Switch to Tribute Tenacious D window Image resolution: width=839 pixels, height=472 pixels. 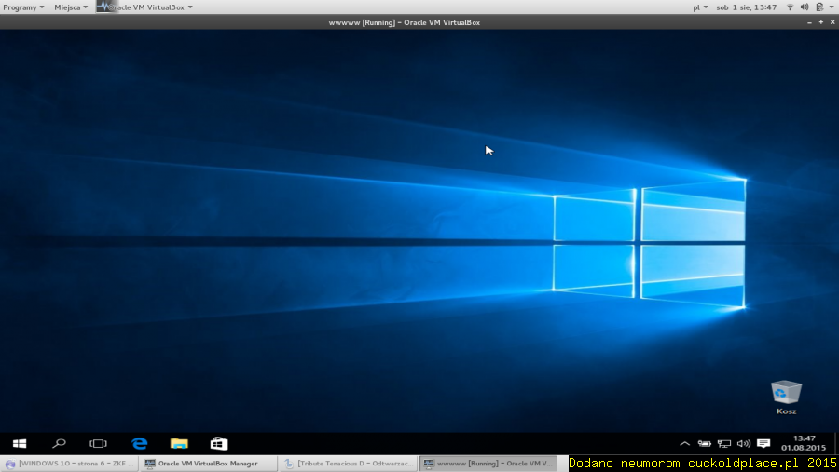coord(347,464)
